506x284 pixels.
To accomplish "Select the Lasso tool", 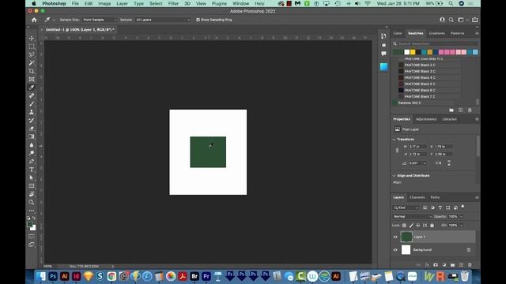I will [x=32, y=54].
